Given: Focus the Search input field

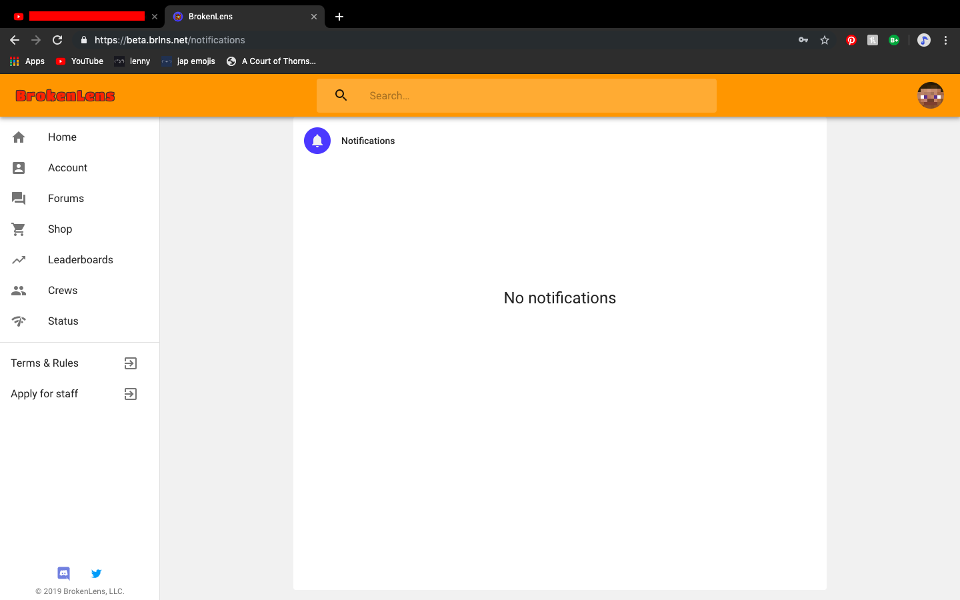Looking at the screenshot, I should tap(517, 95).
